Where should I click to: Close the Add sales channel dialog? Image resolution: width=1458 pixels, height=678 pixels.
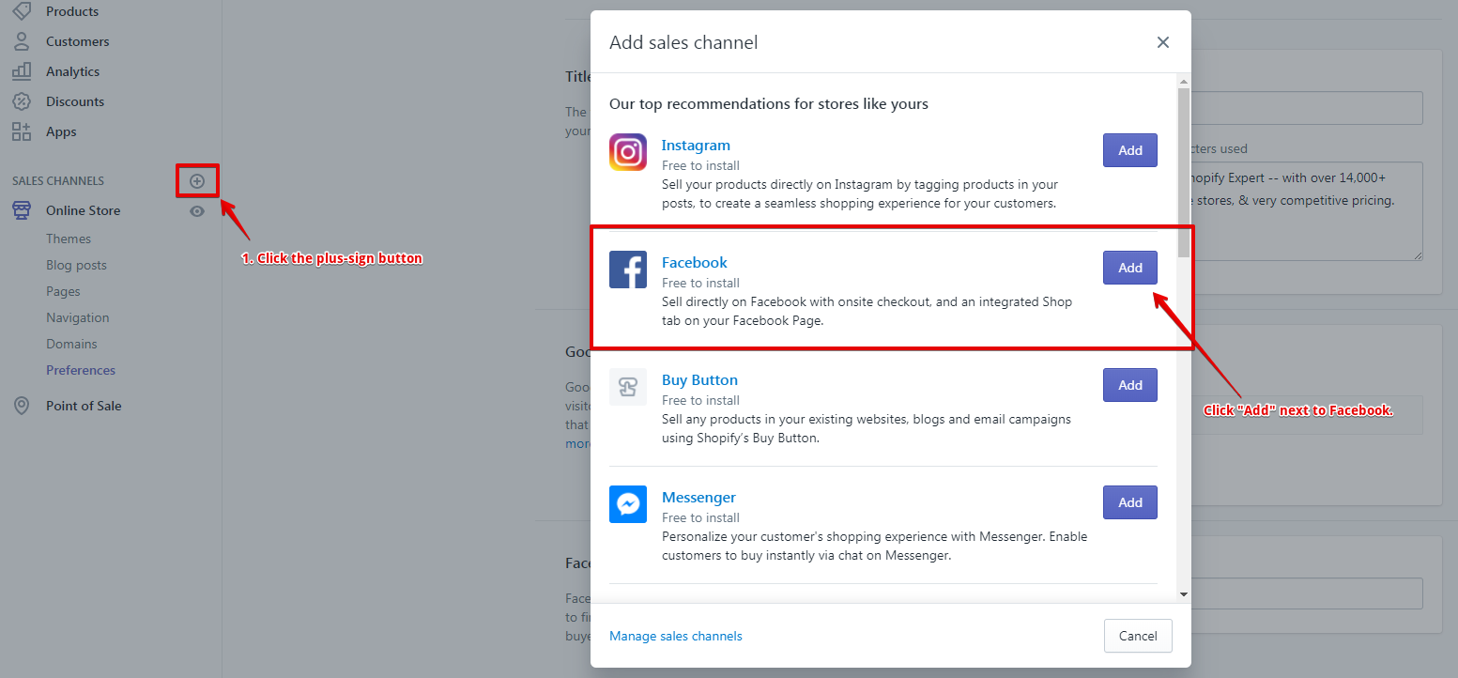pyautogui.click(x=1163, y=42)
